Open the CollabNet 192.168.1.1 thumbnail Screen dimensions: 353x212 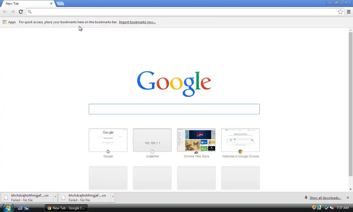pyautogui.click(x=152, y=140)
